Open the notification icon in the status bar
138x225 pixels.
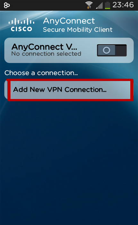[7, 5]
